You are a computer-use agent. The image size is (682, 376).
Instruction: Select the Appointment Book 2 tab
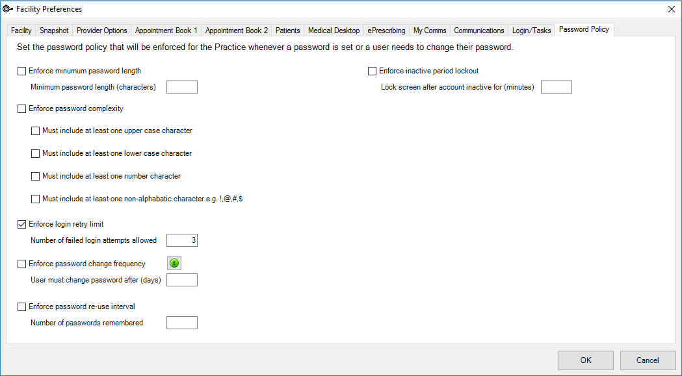237,31
